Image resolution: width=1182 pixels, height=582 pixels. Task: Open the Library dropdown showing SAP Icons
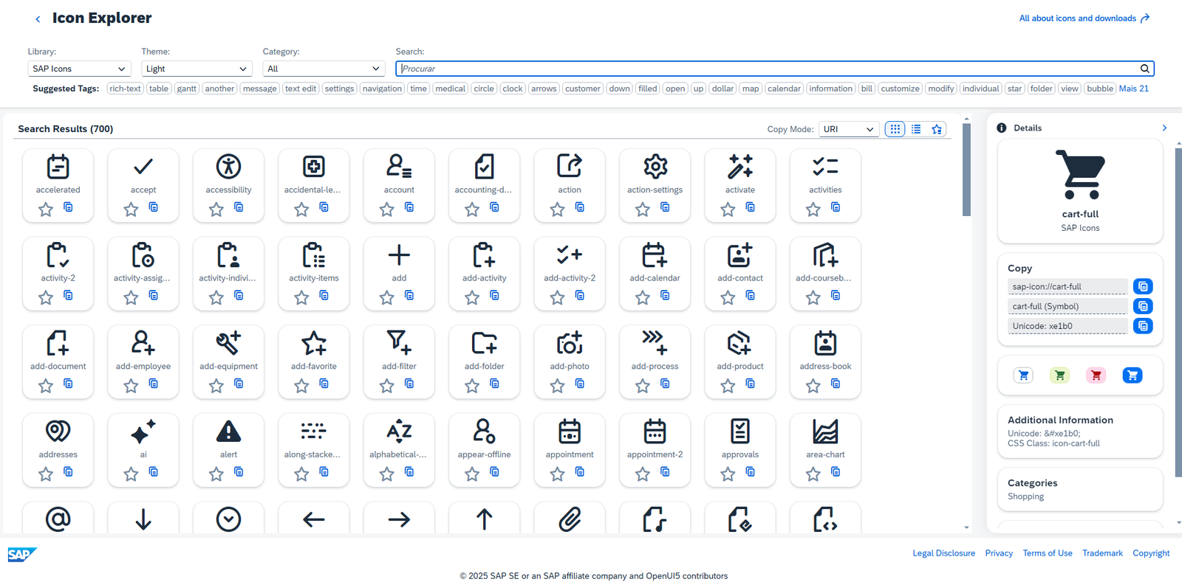(79, 69)
